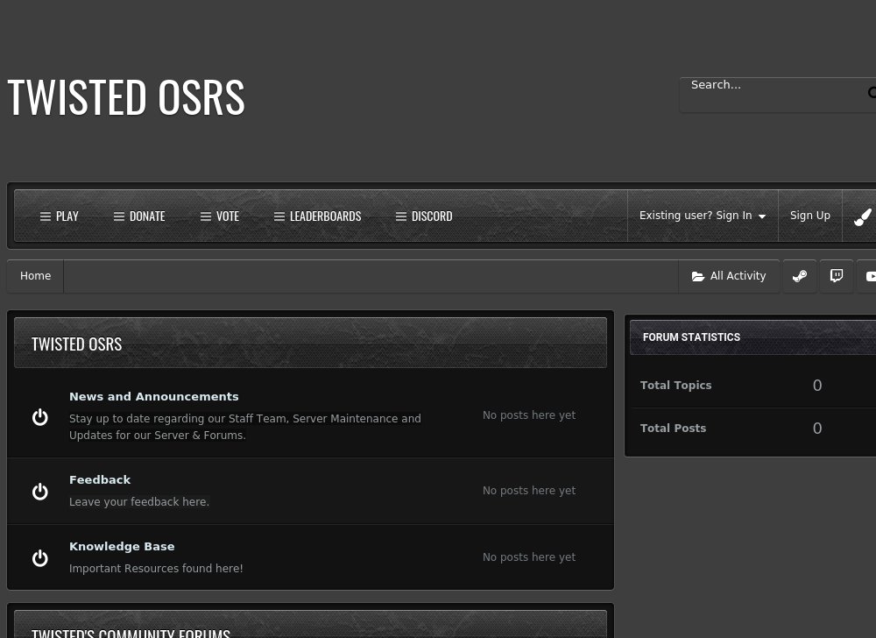
Task: Click the Sign Up button
Action: click(809, 216)
